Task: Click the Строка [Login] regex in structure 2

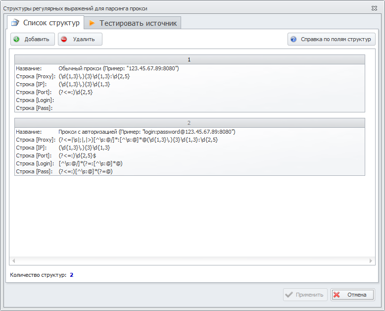Action: coord(90,163)
